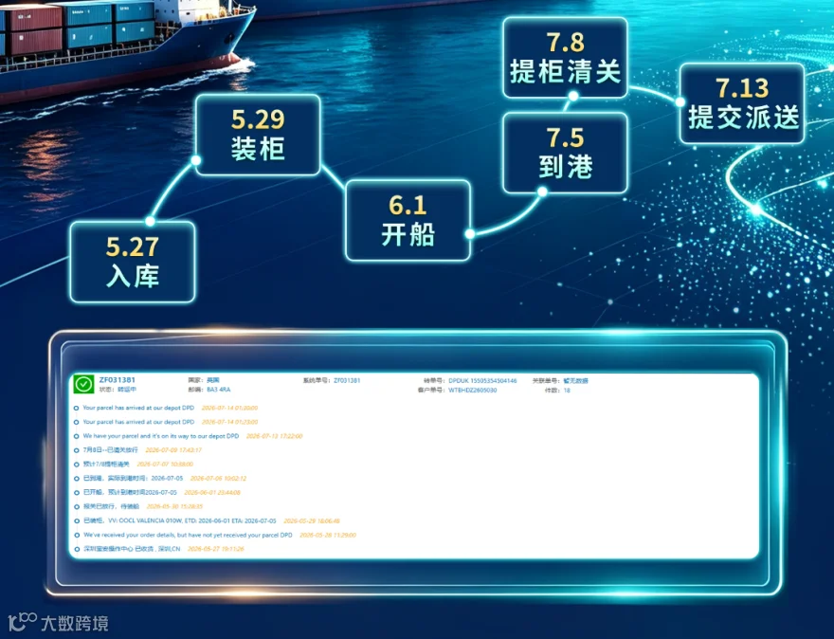
Task: Click the country value 英国
Action: coord(212,380)
